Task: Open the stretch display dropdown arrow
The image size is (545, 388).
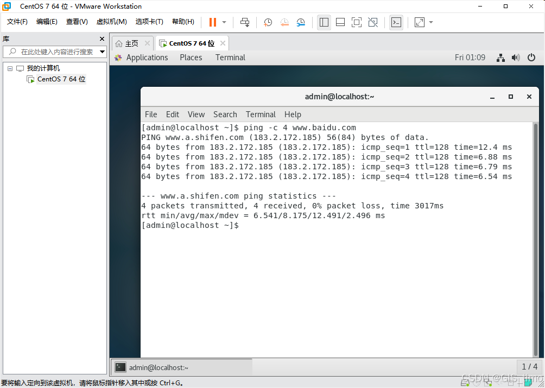Action: pos(431,22)
